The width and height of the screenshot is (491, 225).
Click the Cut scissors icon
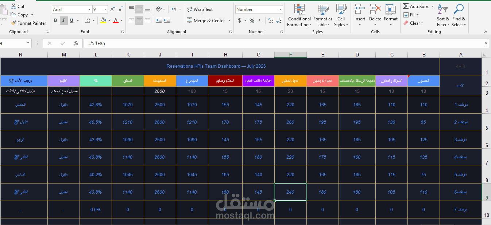click(13, 6)
